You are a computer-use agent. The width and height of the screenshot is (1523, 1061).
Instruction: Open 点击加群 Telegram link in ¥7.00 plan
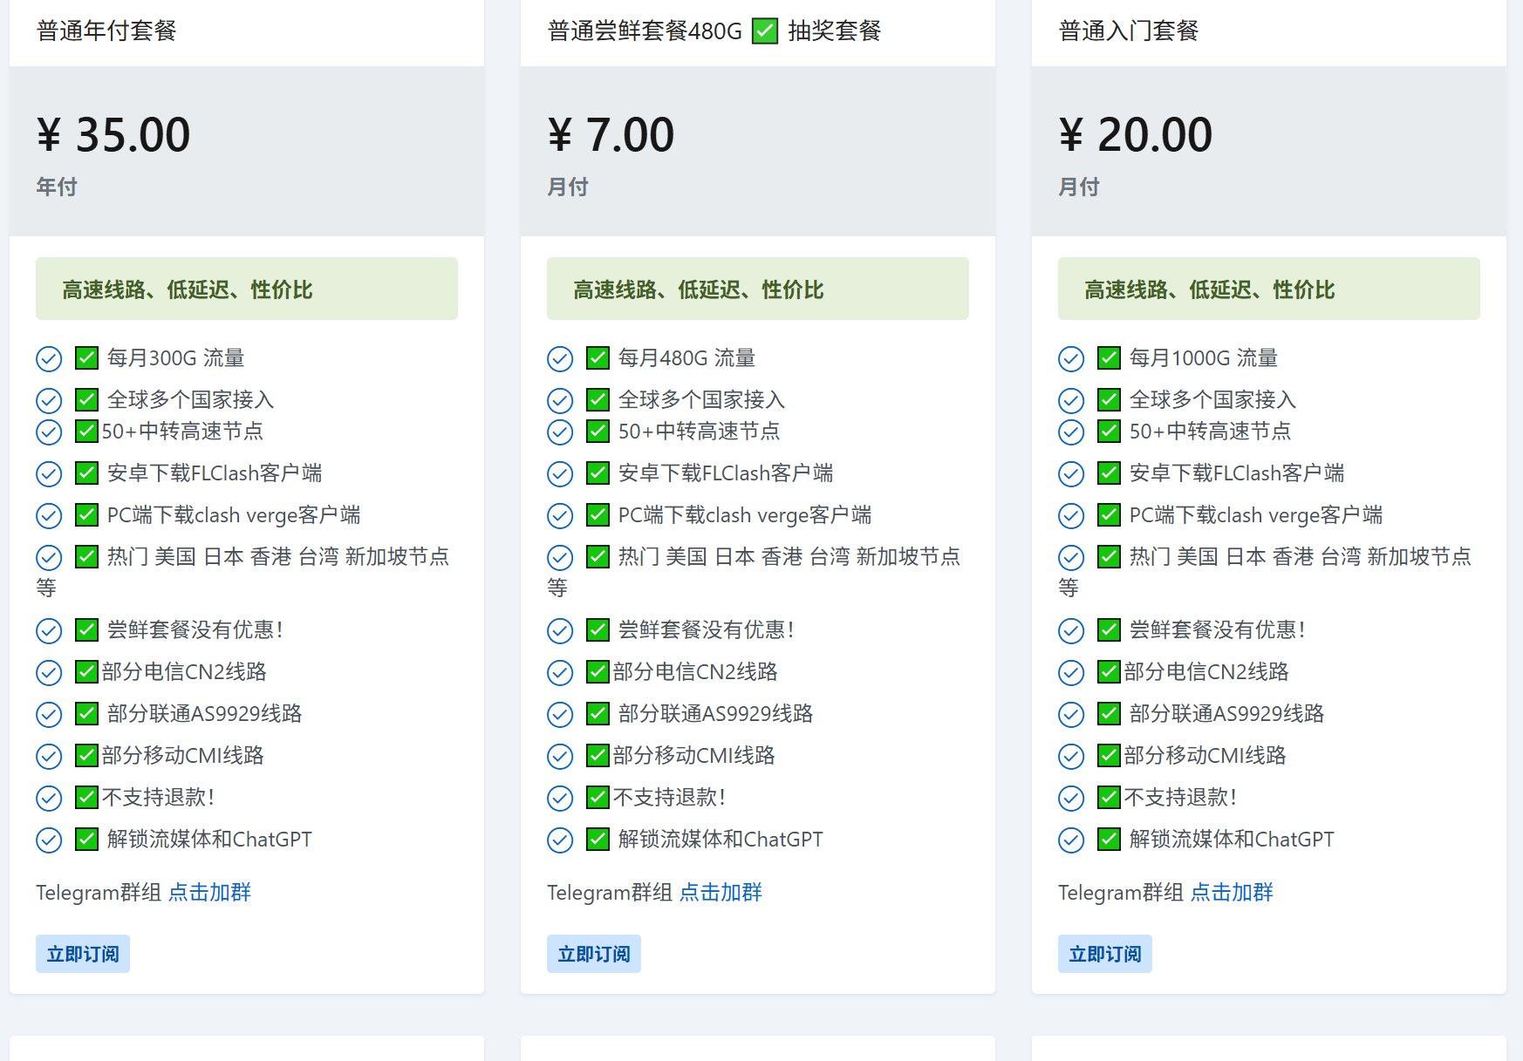(721, 892)
